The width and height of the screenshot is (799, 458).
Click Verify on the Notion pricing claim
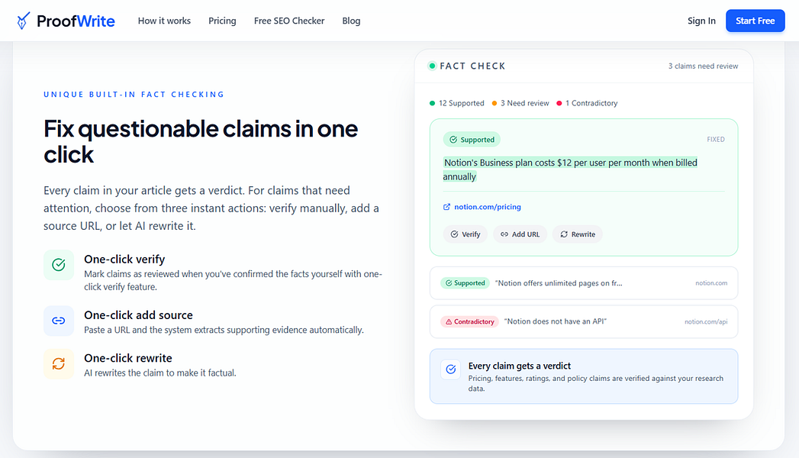click(466, 234)
